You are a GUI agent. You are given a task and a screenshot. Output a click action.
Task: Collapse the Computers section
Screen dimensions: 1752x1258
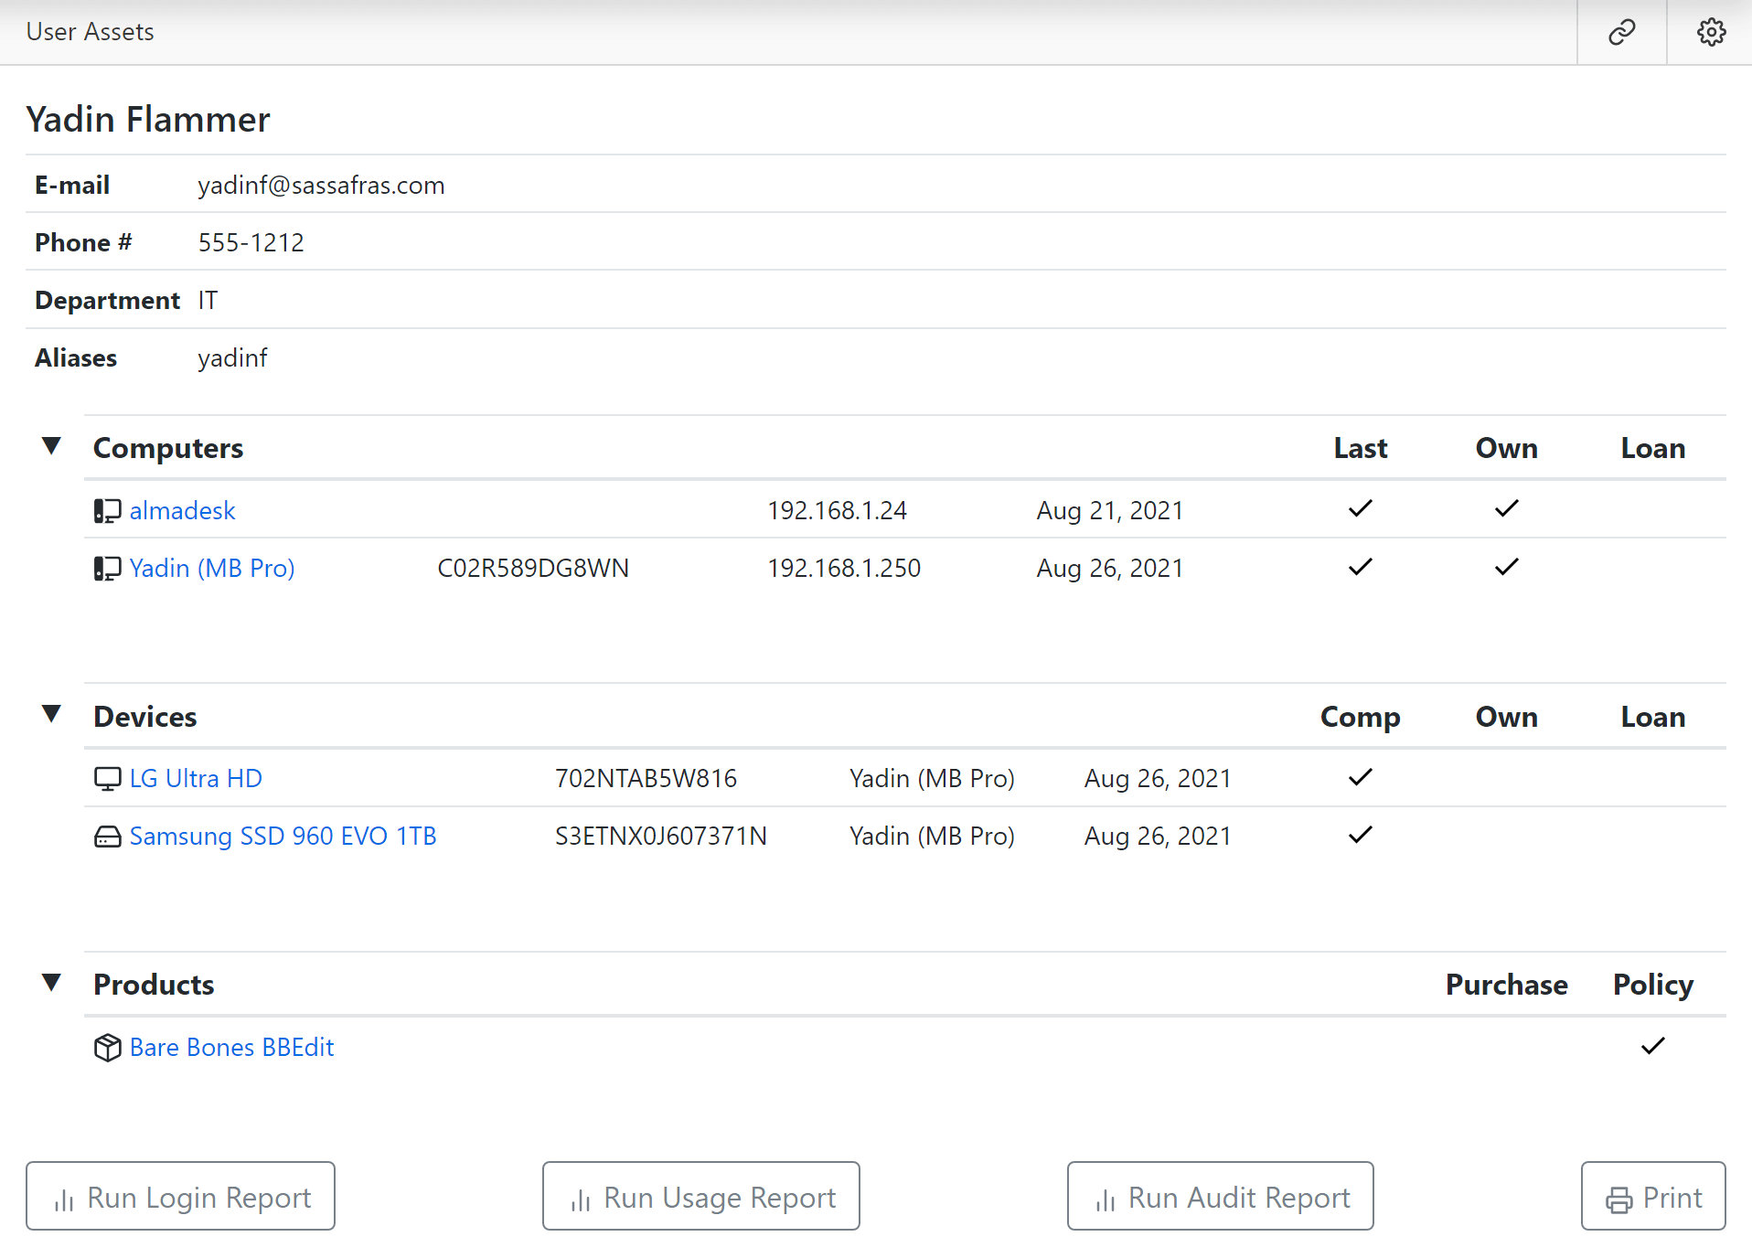[51, 446]
